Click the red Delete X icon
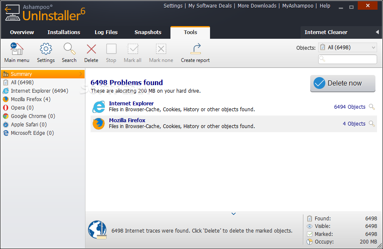Viewport: 383px width, 249px height. (x=91, y=49)
